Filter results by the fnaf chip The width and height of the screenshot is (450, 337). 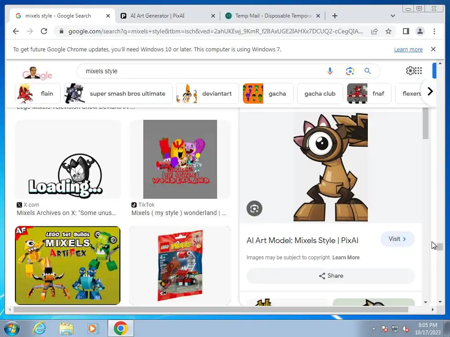pyautogui.click(x=369, y=93)
